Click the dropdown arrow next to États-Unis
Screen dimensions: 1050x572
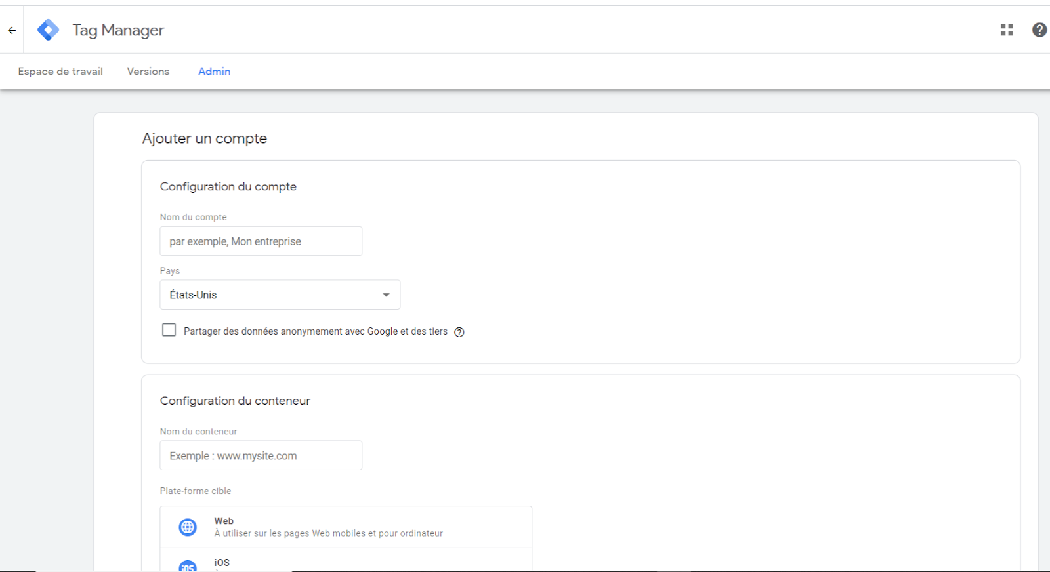(x=386, y=295)
